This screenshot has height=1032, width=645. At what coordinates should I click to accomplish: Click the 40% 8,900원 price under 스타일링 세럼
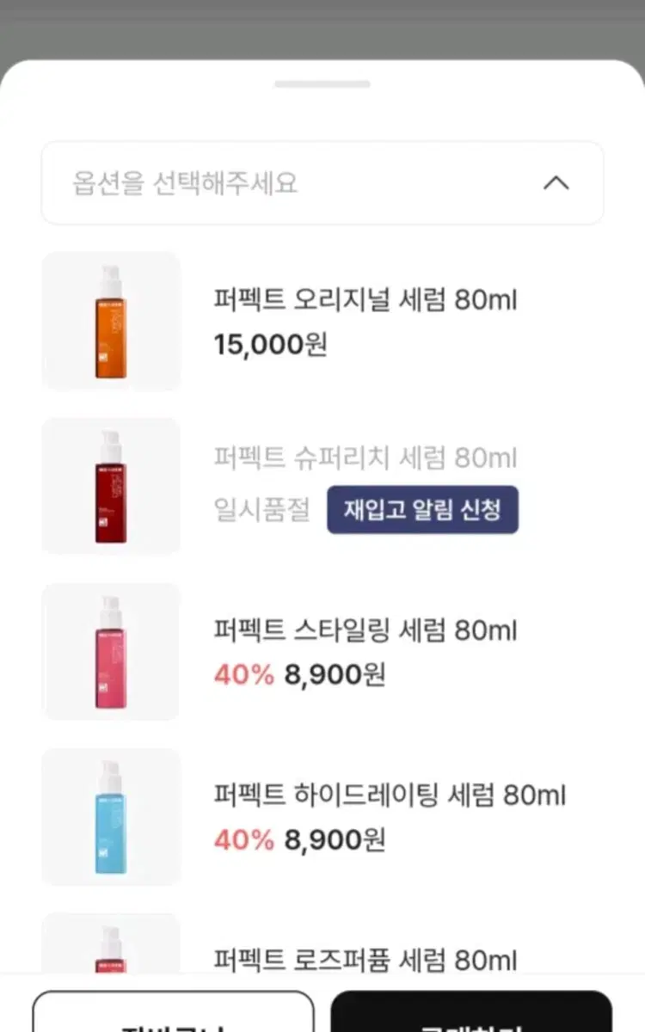coord(299,675)
